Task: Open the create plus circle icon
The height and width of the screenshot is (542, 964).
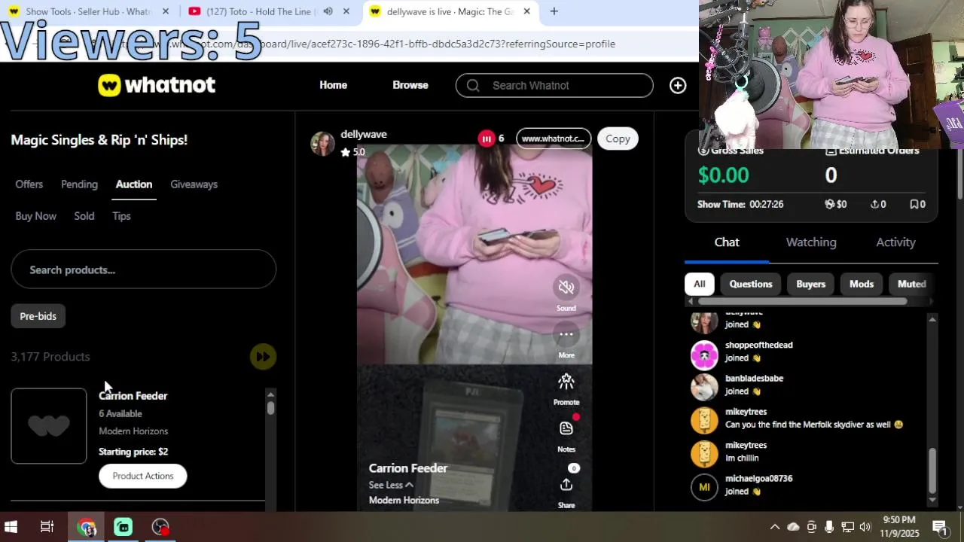Action: 678,85
